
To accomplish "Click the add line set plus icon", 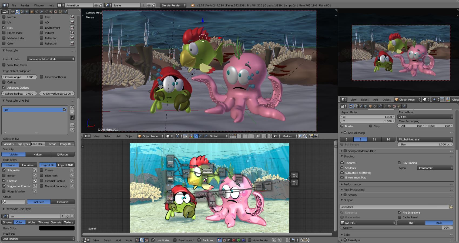I will pyautogui.click(x=72, y=108).
